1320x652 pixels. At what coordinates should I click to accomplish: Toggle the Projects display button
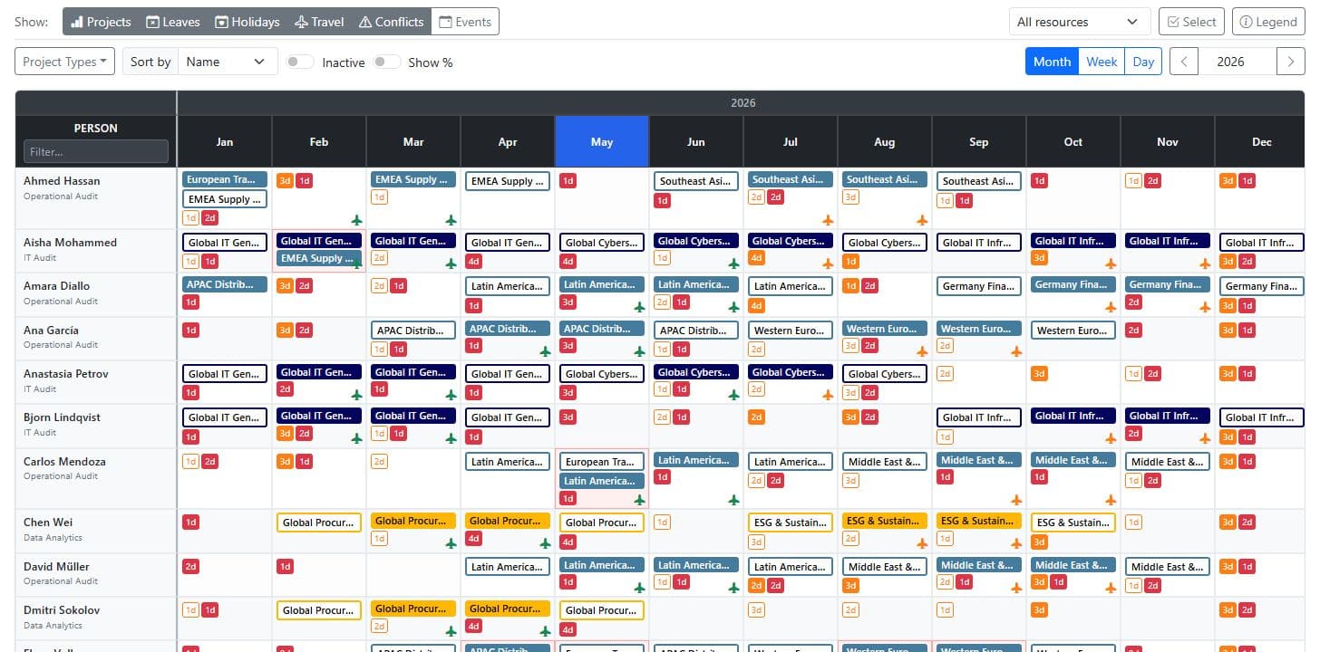pyautogui.click(x=101, y=22)
